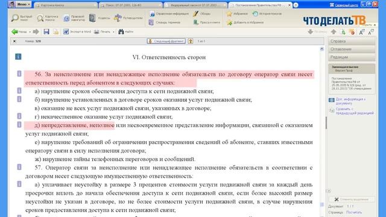Image resolution: width=386 pixels, height=217 pixels.
Task: Open Доп. информация к документу link
Action: (350, 101)
